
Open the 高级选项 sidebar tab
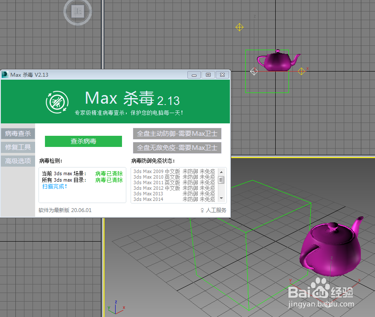(x=18, y=161)
